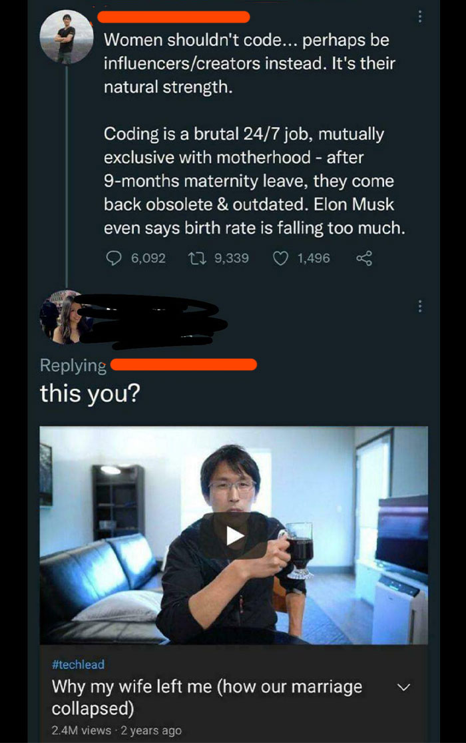Click the "this you?" reply text
This screenshot has width=466, height=743.
(x=89, y=393)
